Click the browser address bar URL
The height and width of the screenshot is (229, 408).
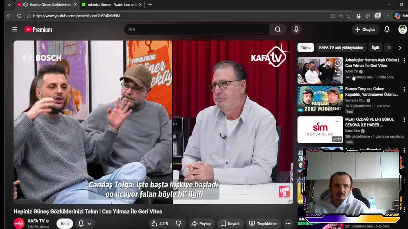point(76,16)
